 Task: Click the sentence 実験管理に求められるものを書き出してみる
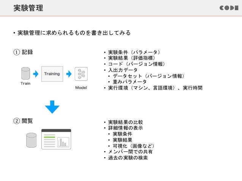tap(74, 33)
